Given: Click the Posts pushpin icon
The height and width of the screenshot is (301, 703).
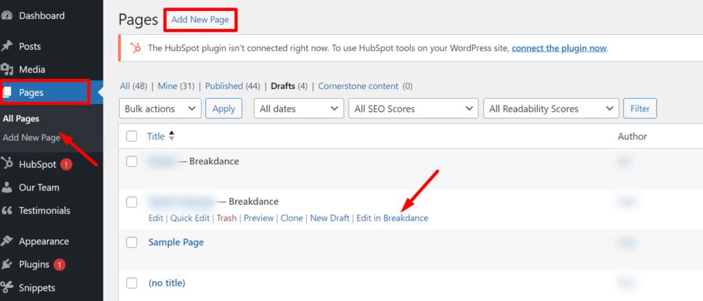Looking at the screenshot, I should [x=8, y=47].
